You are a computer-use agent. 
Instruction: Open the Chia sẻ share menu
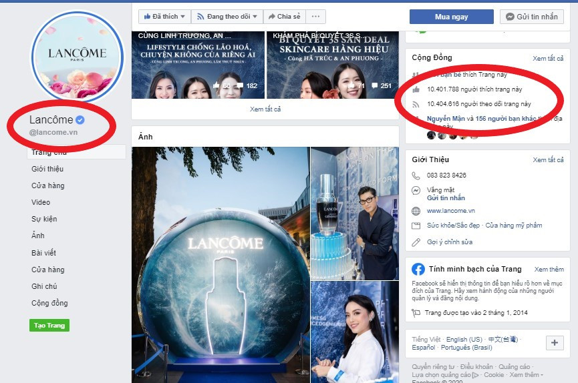(283, 17)
